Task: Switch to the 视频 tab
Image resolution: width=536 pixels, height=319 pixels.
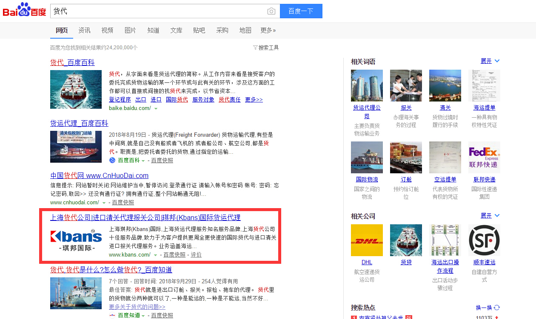Action: tap(107, 30)
